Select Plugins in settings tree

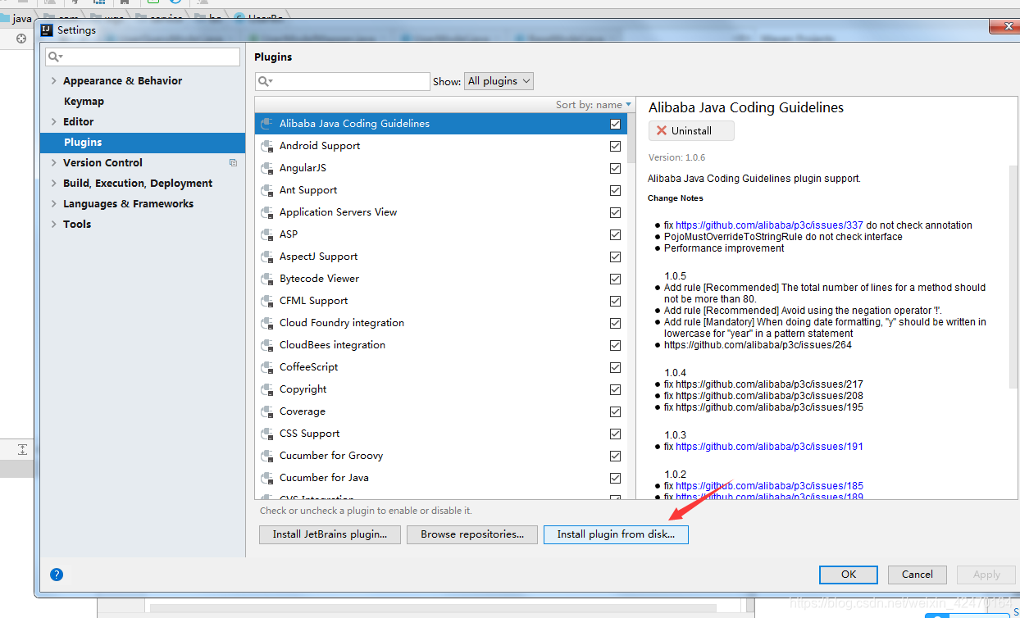pyautogui.click(x=143, y=142)
